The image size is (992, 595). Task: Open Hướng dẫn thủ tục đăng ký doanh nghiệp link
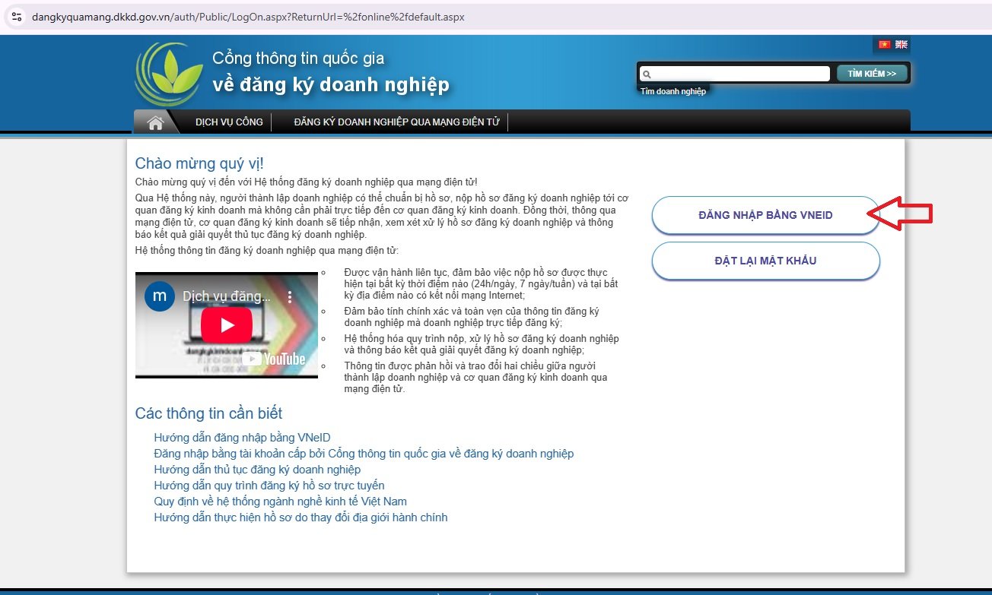[x=257, y=470]
